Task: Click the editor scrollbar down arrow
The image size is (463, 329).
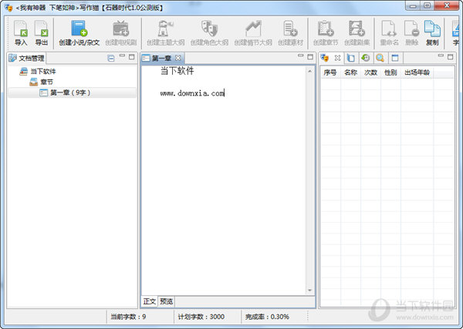Action: pos(309,290)
